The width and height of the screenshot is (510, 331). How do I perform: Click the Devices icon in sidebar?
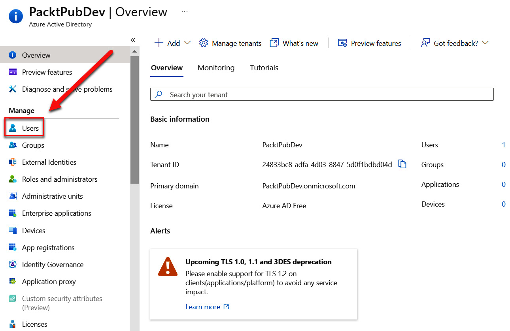click(x=13, y=230)
